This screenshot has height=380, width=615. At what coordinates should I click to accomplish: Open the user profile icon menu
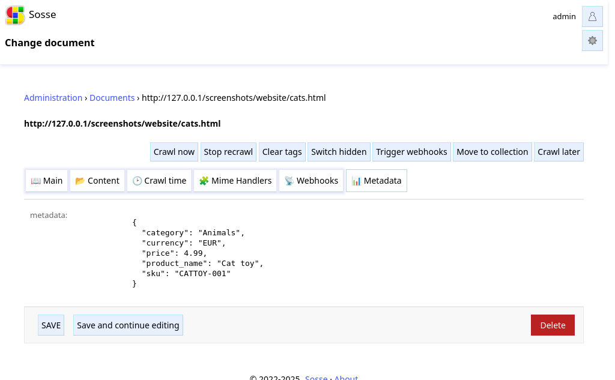tap(592, 16)
